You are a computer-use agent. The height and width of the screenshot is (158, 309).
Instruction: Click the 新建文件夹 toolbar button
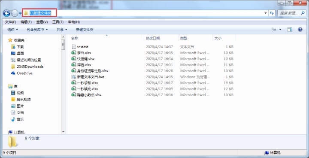tap(85, 30)
